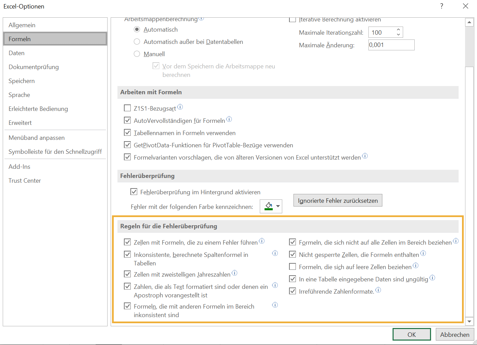477x345 pixels.
Task: Confirm settings with OK
Action: pyautogui.click(x=411, y=334)
